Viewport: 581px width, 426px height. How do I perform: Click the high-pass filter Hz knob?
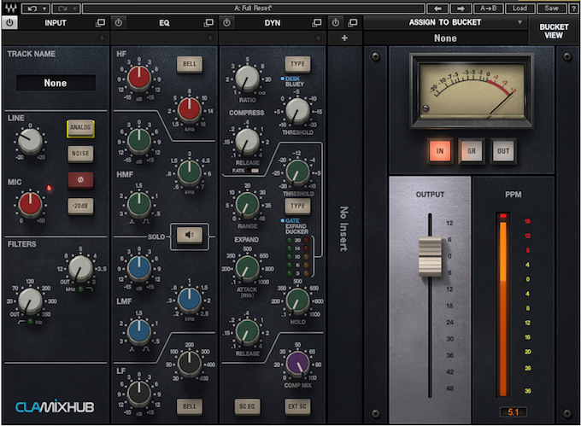click(x=30, y=301)
